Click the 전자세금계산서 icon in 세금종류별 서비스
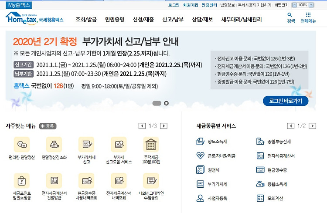327x213 pixels. [x=260, y=156]
